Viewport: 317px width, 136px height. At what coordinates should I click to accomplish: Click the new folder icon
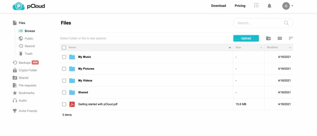[x=268, y=38]
